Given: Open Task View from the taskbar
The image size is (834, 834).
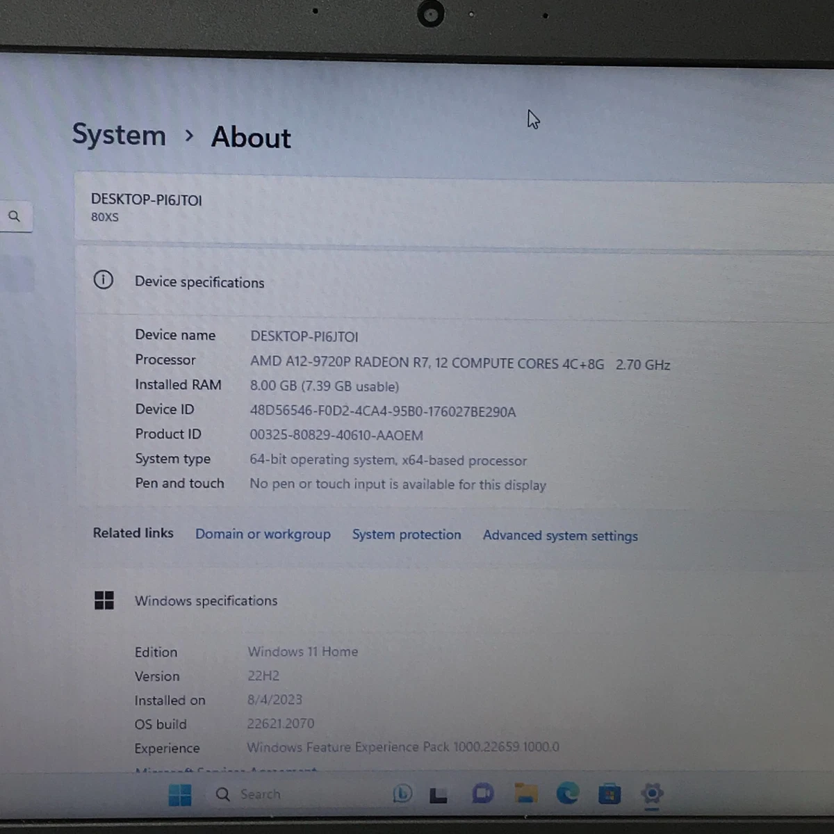Looking at the screenshot, I should (x=438, y=795).
